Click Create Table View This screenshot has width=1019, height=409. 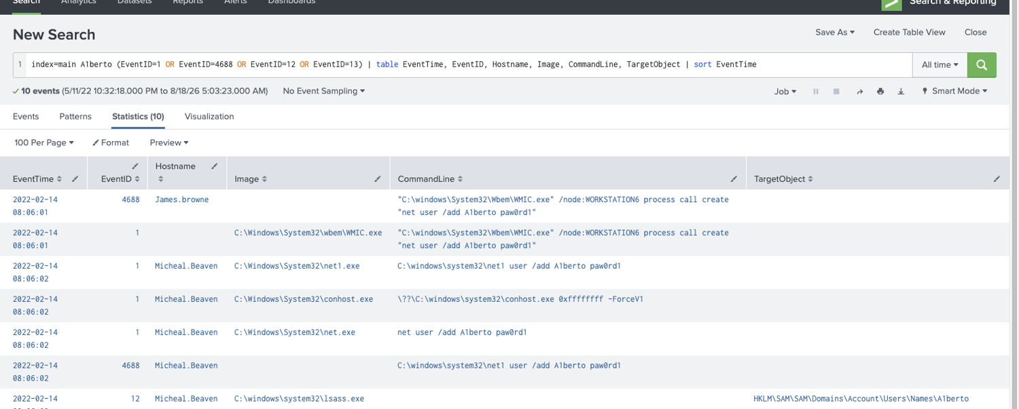(909, 32)
